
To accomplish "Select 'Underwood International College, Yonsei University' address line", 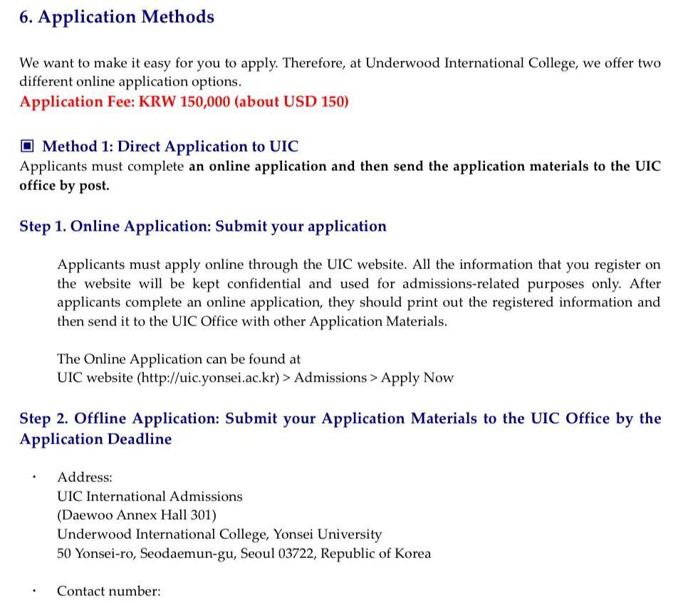I will [219, 534].
